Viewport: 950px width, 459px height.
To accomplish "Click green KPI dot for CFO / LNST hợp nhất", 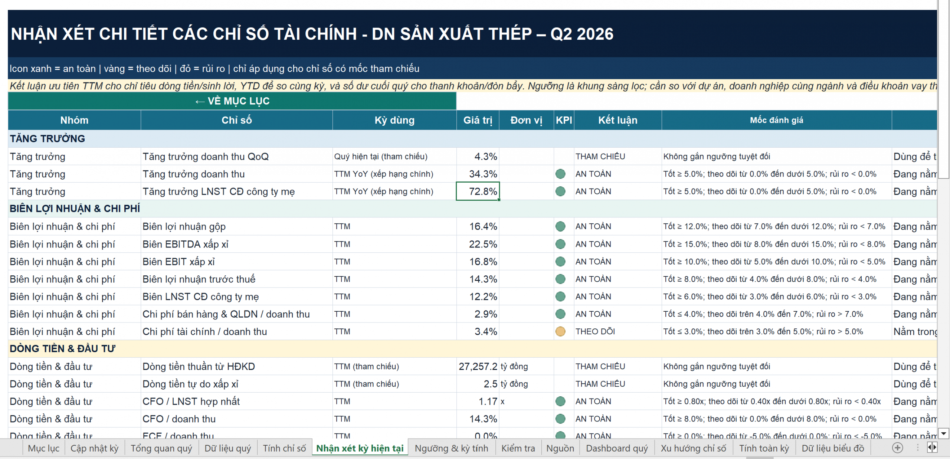I will [560, 401].
